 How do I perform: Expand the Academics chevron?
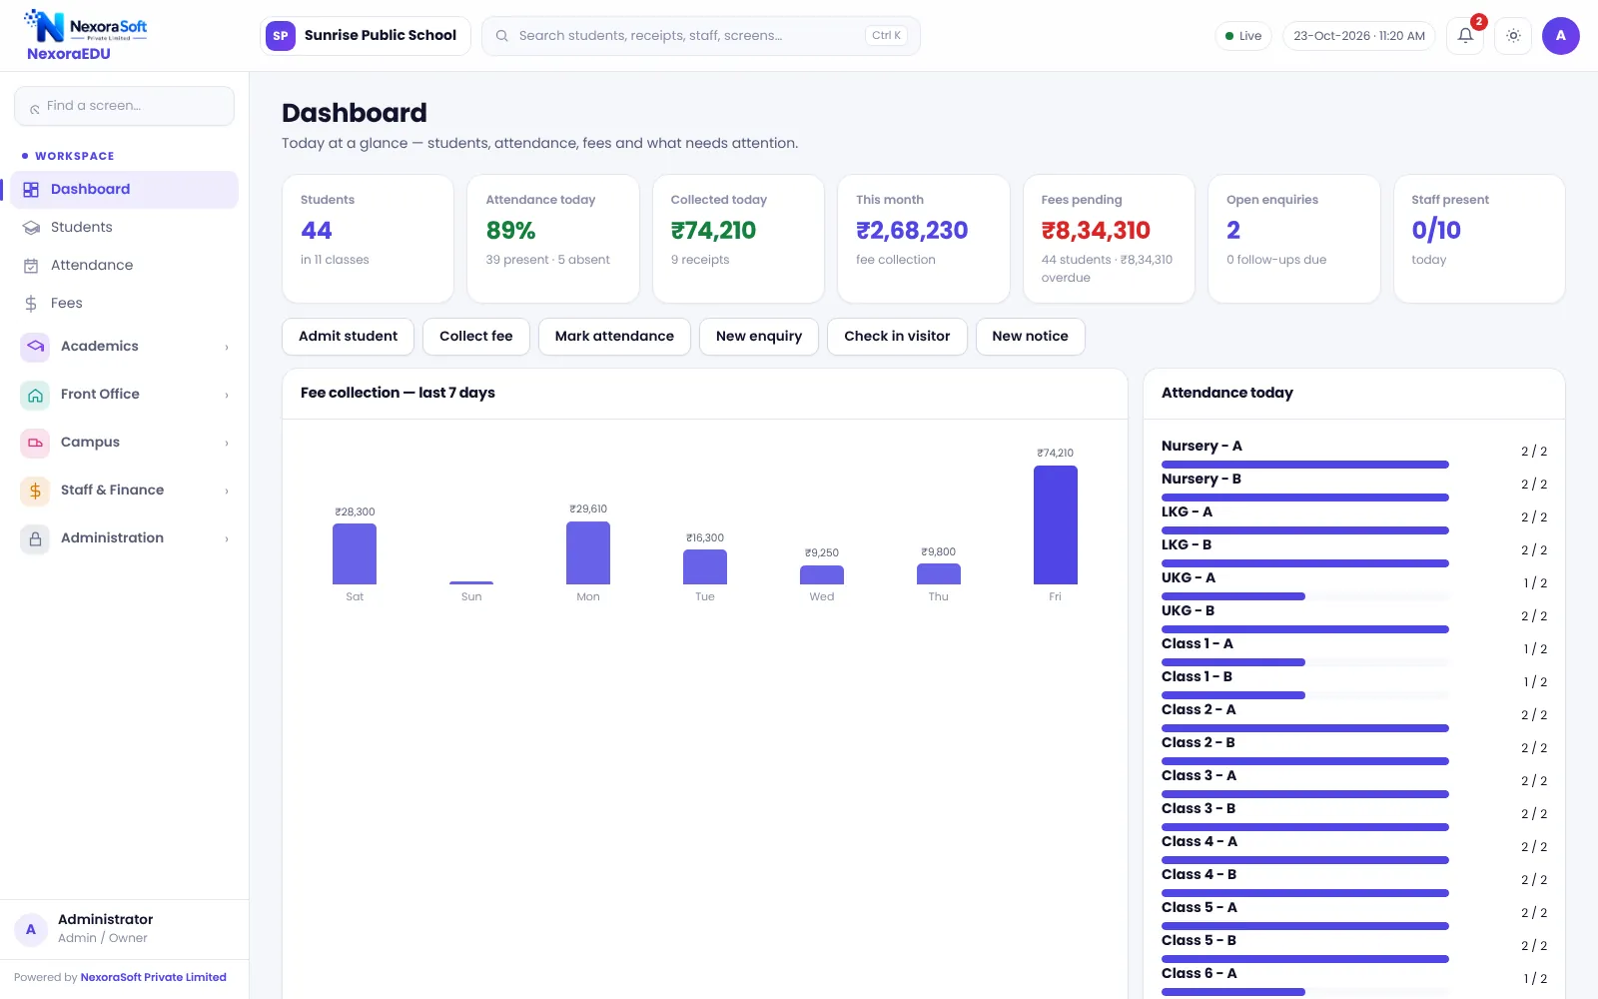[x=227, y=348]
